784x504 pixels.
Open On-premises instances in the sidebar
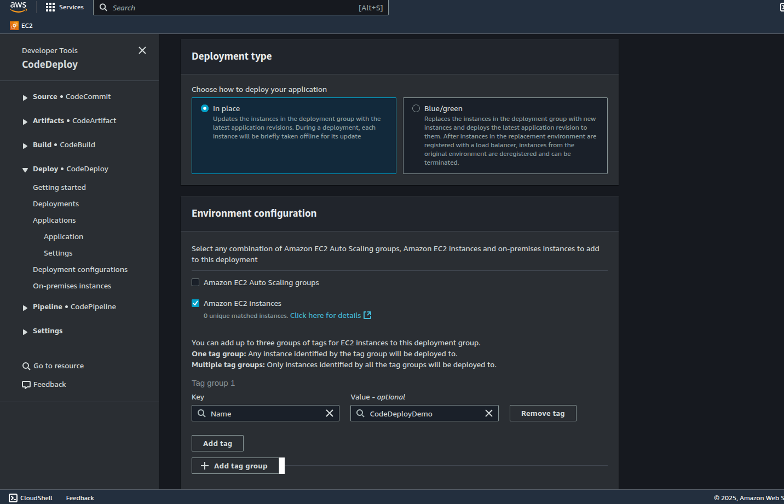[x=72, y=286]
